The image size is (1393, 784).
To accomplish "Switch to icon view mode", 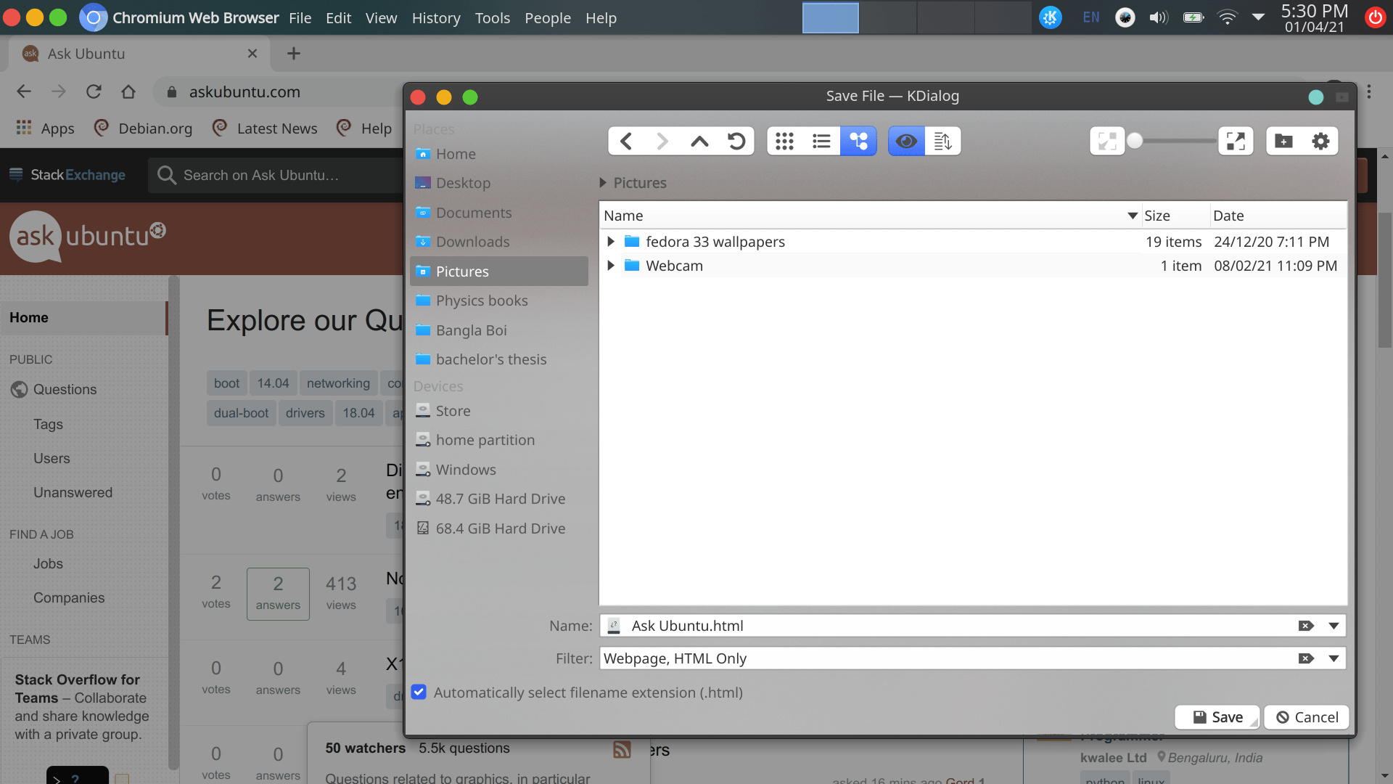I will click(784, 141).
